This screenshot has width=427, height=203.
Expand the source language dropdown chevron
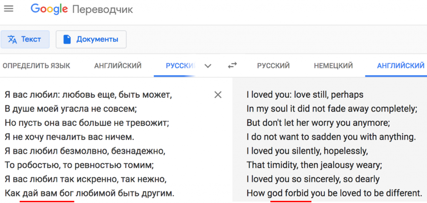click(x=208, y=66)
